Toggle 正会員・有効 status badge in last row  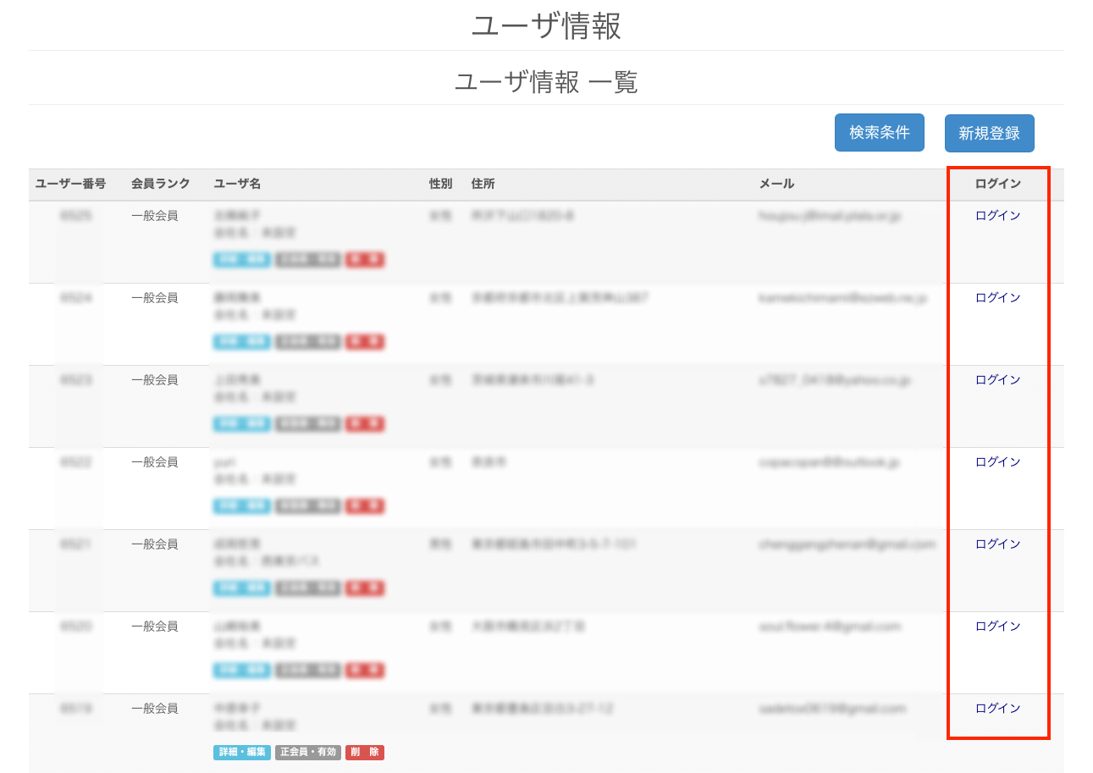pos(308,752)
